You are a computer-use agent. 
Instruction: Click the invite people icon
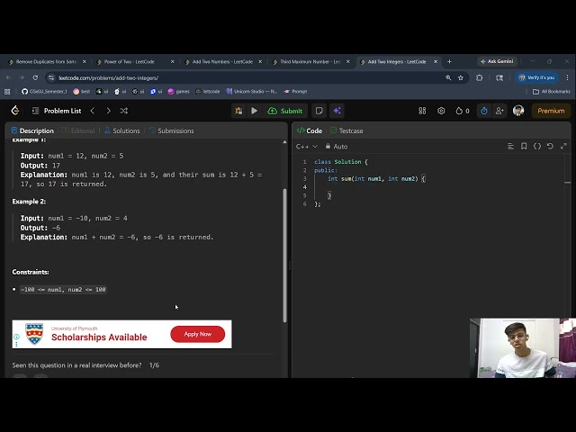[499, 111]
